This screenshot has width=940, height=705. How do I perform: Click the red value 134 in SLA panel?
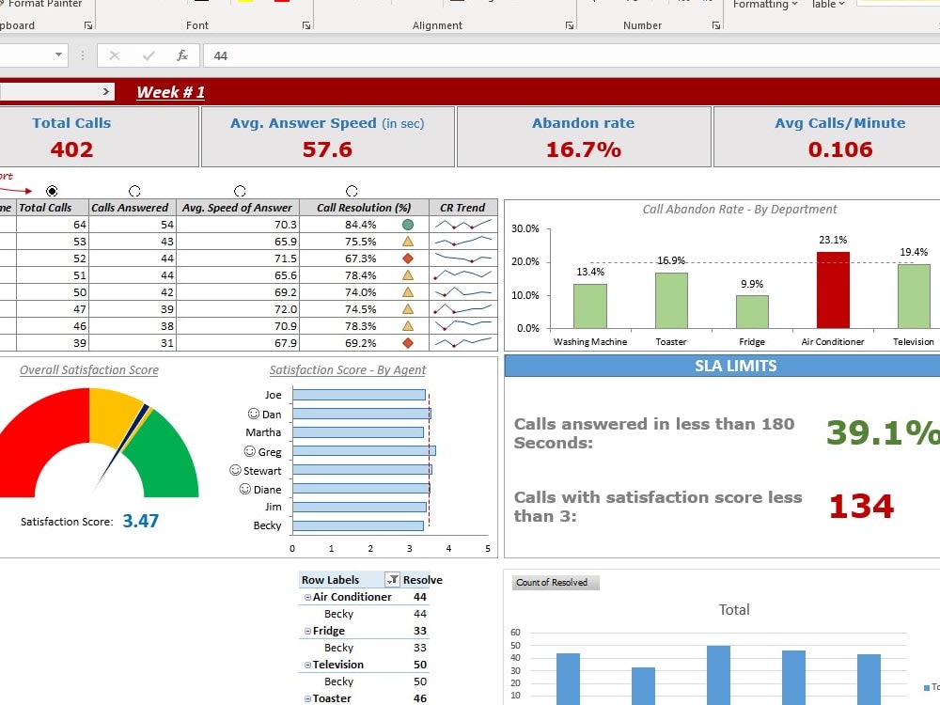[861, 506]
